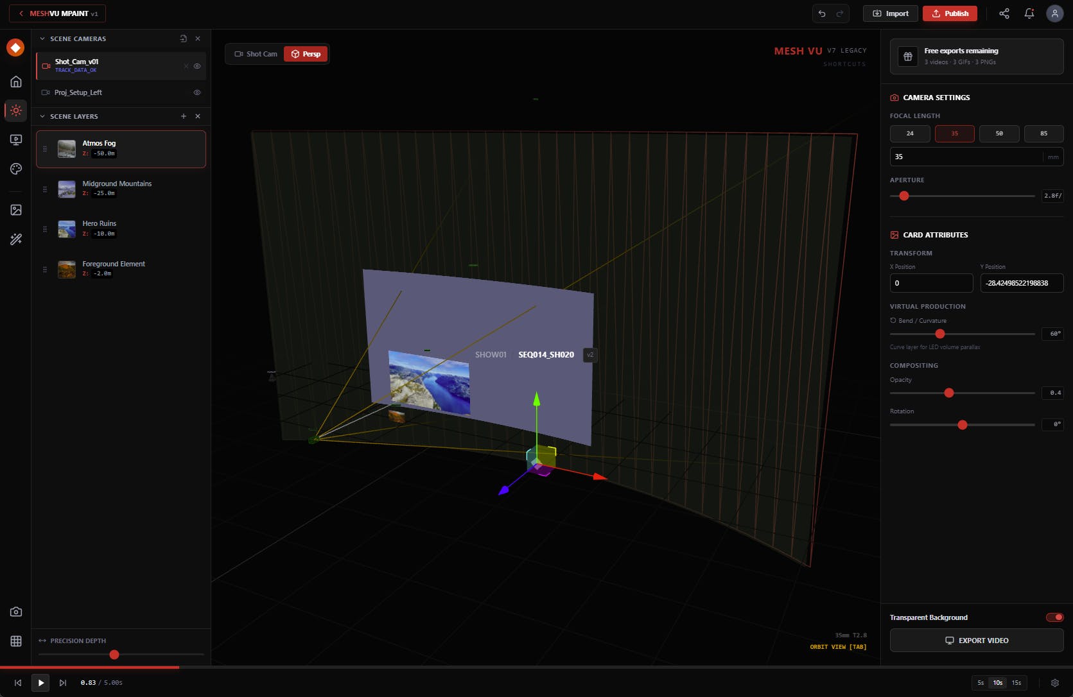Viewport: 1073px width, 697px height.
Task: Add a new scene layer with plus icon
Action: coord(184,116)
